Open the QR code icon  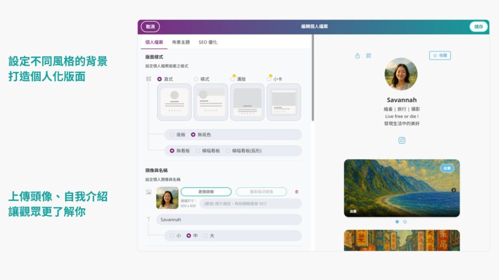pos(368,56)
